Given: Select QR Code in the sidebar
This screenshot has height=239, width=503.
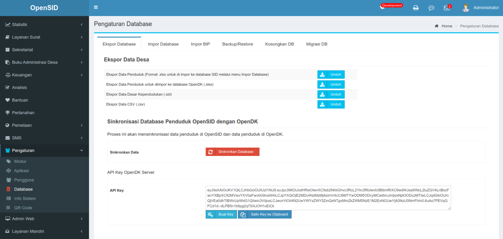Looking at the screenshot, I should tap(23, 208).
